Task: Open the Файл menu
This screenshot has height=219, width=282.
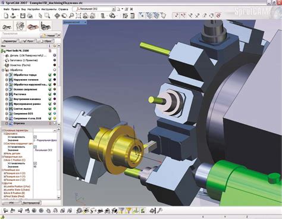Action: (x=7, y=9)
